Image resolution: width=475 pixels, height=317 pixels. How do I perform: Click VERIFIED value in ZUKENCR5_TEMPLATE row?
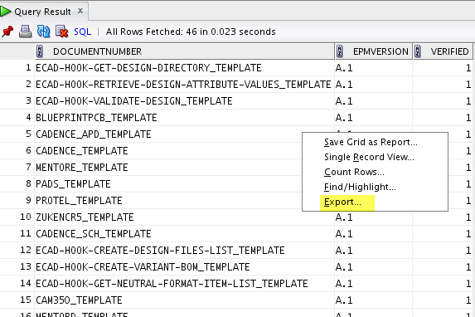coord(443,217)
